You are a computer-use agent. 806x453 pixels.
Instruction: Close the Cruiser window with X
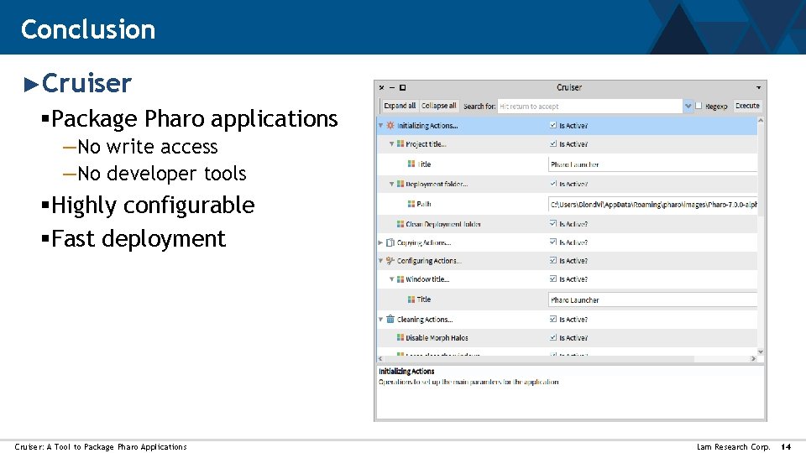point(381,88)
